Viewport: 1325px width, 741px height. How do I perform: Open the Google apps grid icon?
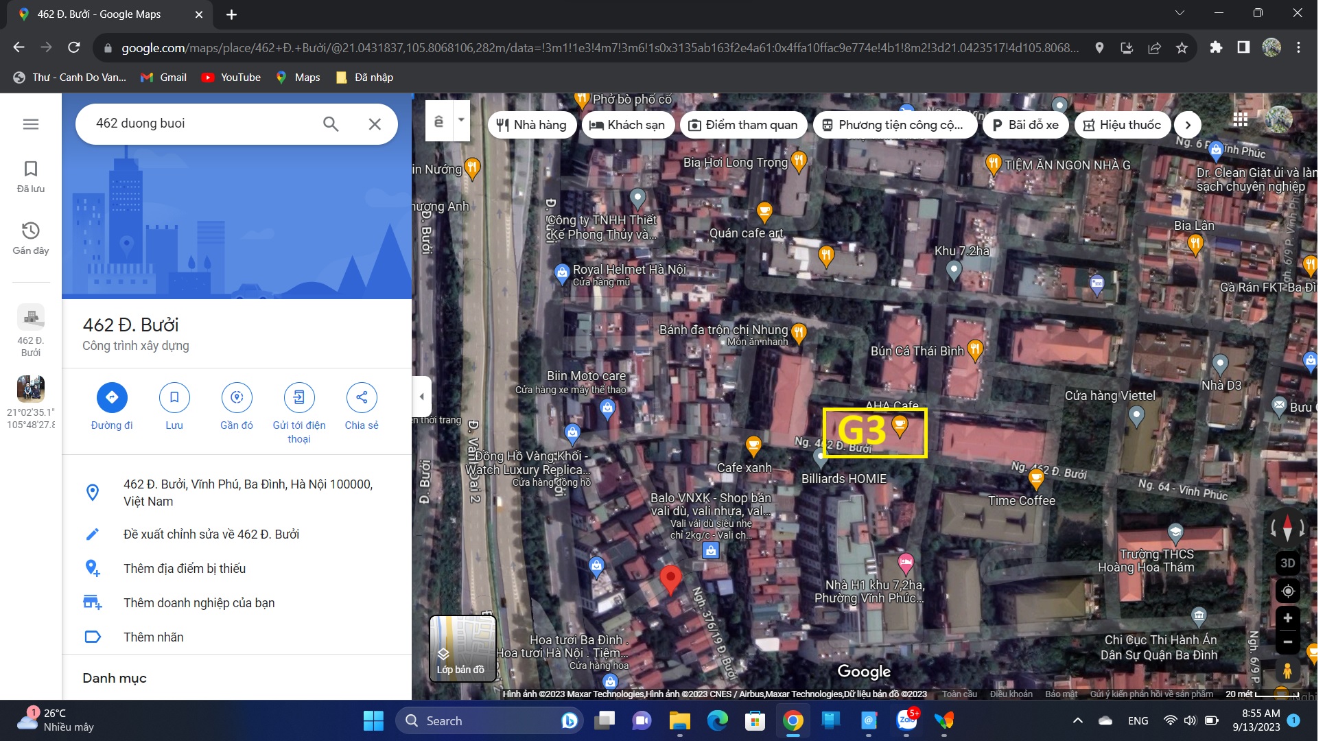pos(1240,120)
